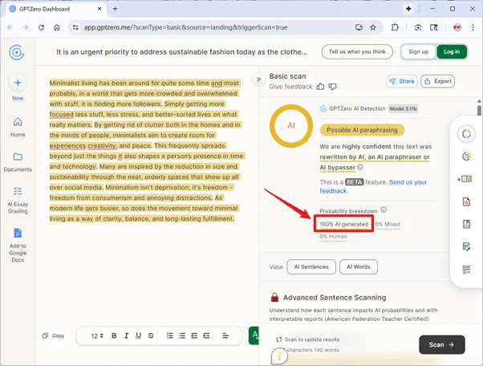The width and height of the screenshot is (483, 366).
Task: Click the results panel scrollbar
Action: 479,110
